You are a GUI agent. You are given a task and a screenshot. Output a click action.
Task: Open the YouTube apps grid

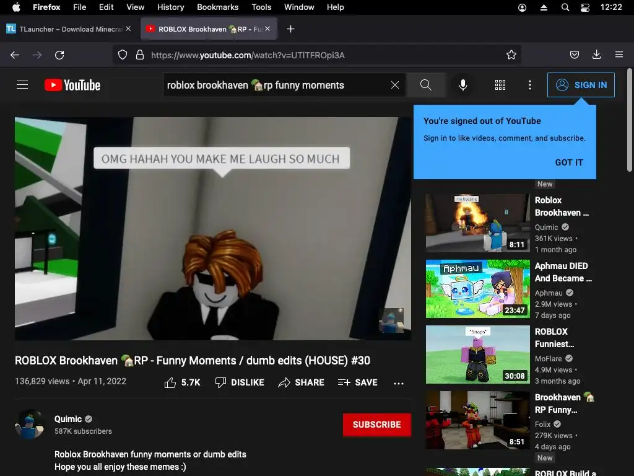coord(500,85)
